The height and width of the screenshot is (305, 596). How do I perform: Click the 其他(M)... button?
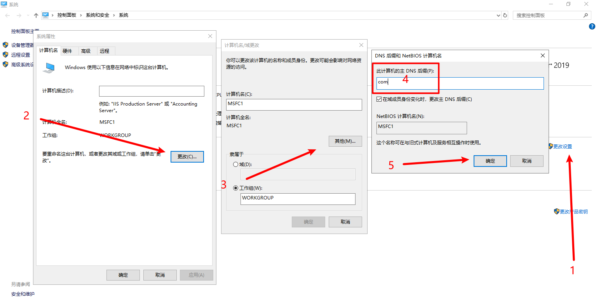[x=345, y=141]
